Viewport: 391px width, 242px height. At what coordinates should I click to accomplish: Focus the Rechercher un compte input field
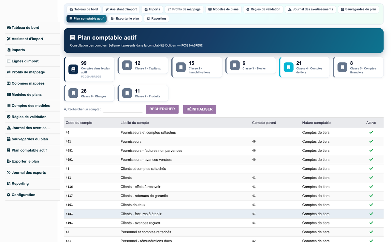123,109
